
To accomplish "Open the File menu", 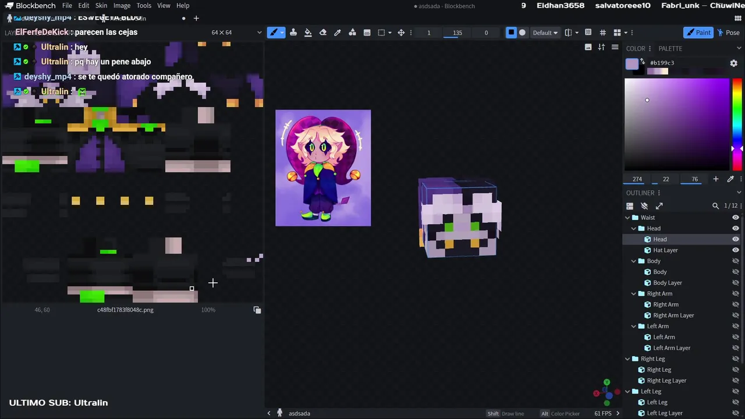I will point(67,6).
